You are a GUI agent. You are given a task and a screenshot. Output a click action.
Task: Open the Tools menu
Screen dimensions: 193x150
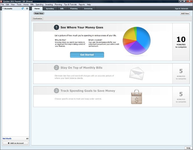pos(19,5)
